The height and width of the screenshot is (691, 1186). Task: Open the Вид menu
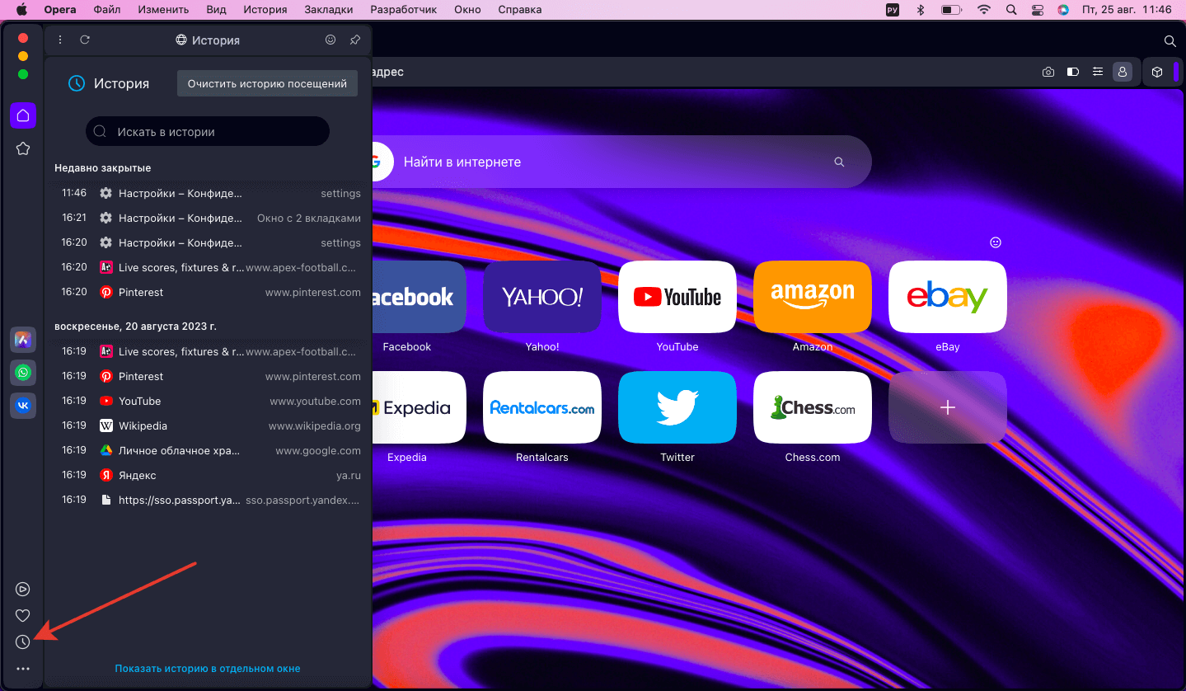point(217,10)
